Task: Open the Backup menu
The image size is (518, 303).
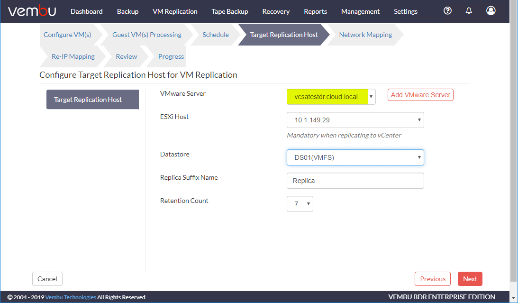Action: pos(127,11)
